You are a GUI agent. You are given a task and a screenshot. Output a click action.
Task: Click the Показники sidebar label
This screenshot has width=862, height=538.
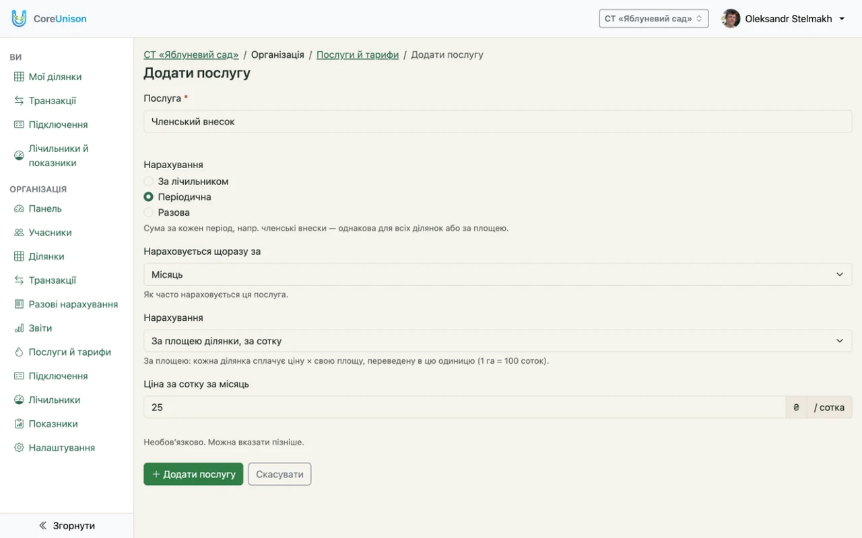[53, 424]
